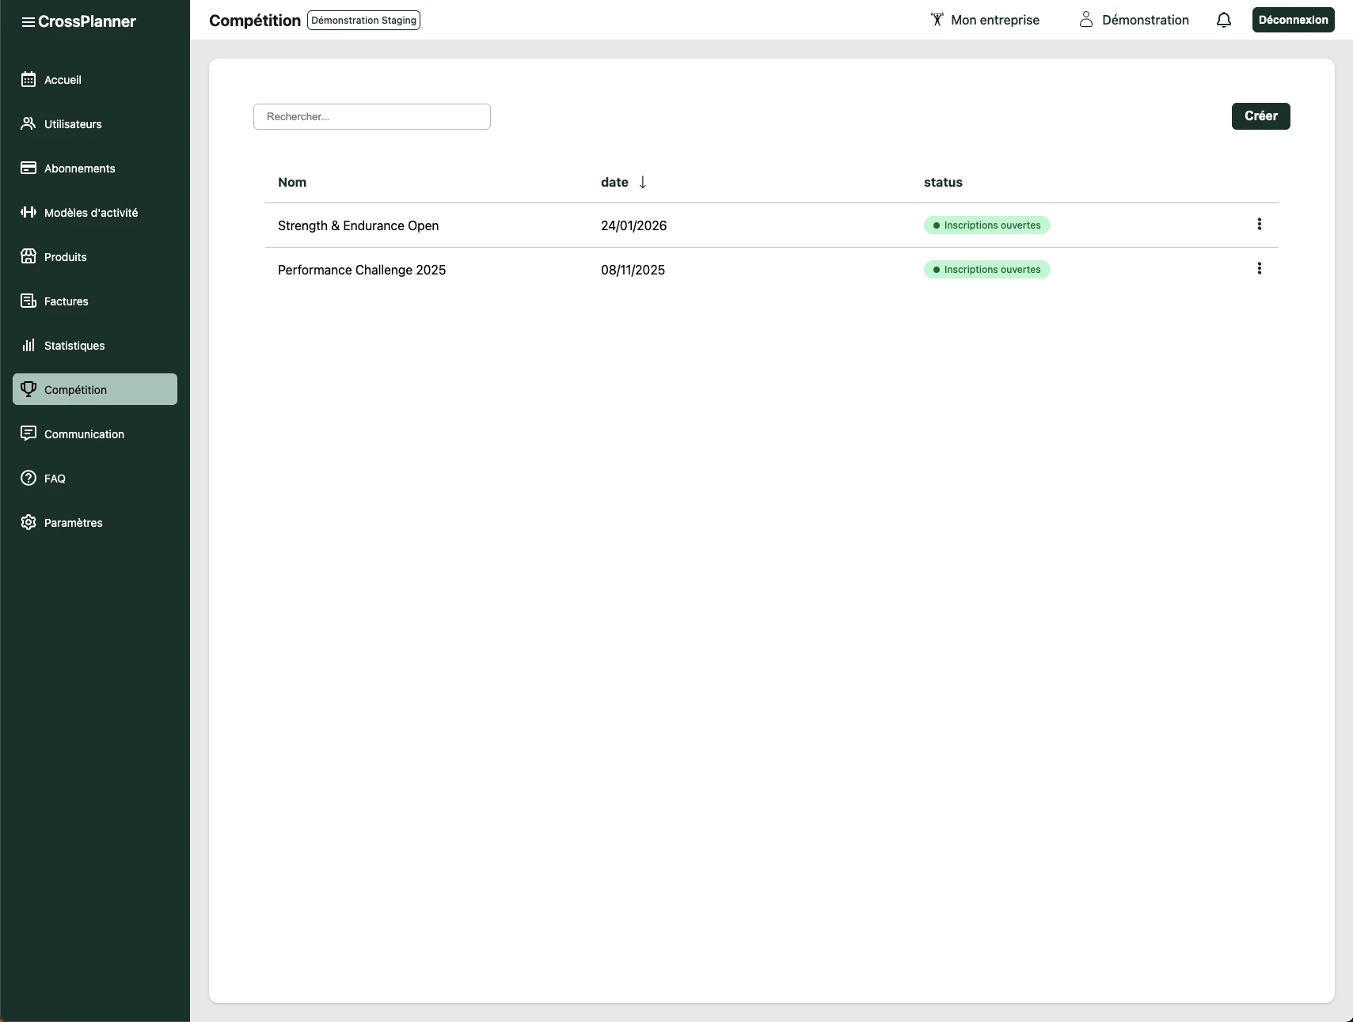This screenshot has width=1353, height=1022.
Task: Open options menu for Strength & Endurance Open
Action: tap(1259, 225)
